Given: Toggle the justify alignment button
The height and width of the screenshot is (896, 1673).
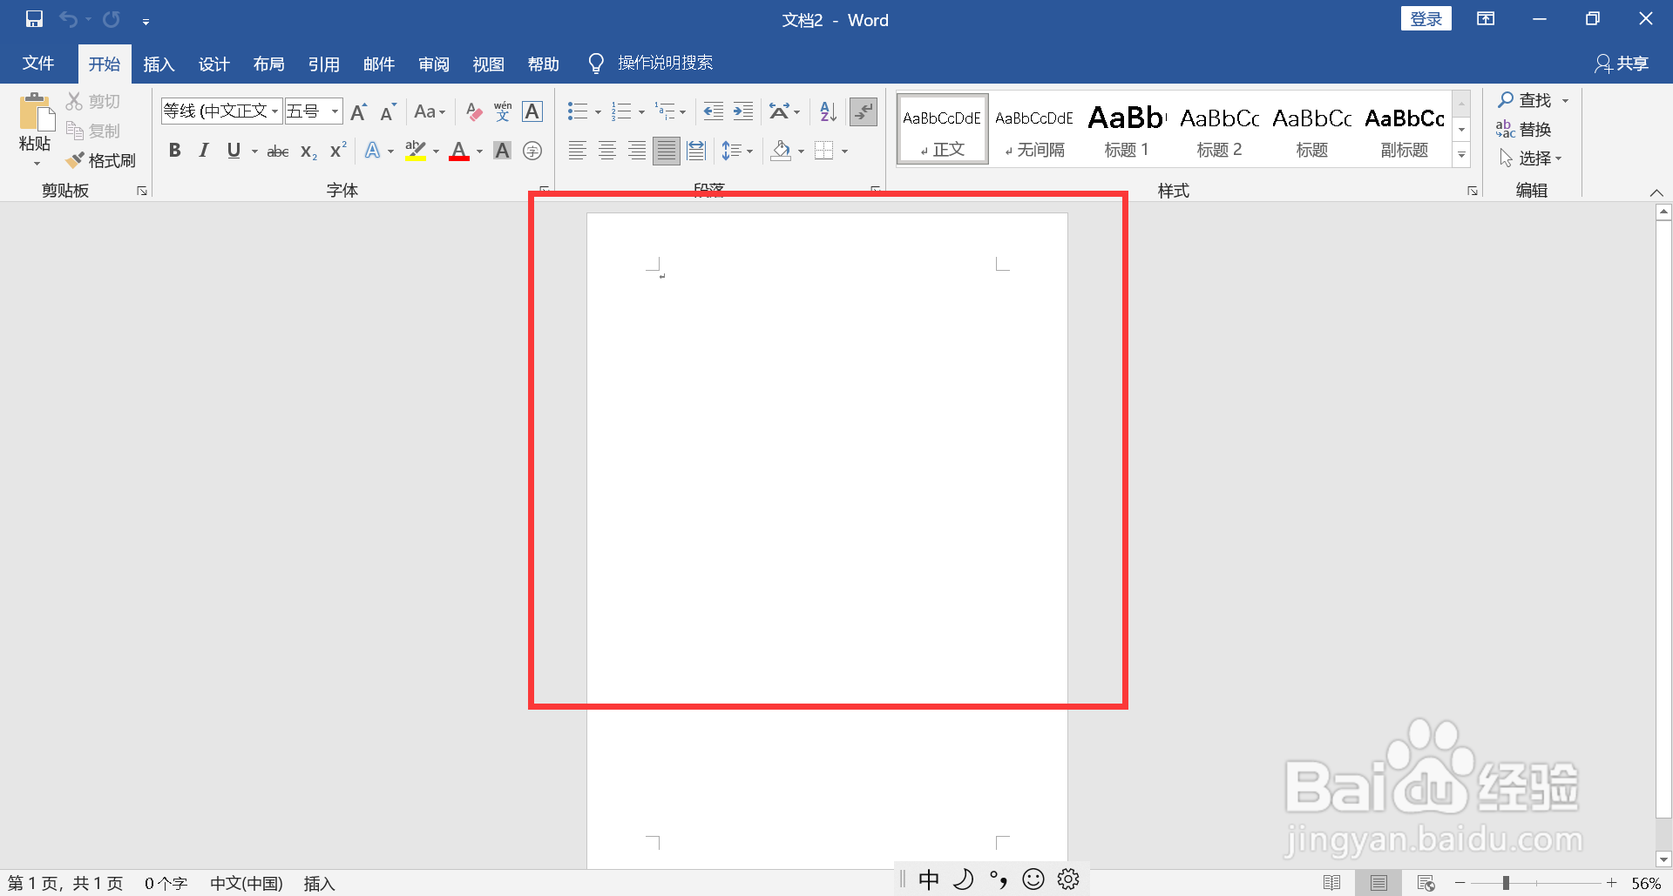Looking at the screenshot, I should (x=666, y=152).
